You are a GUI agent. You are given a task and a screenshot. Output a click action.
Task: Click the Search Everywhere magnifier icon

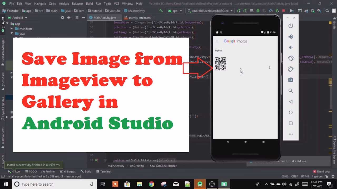point(327,11)
